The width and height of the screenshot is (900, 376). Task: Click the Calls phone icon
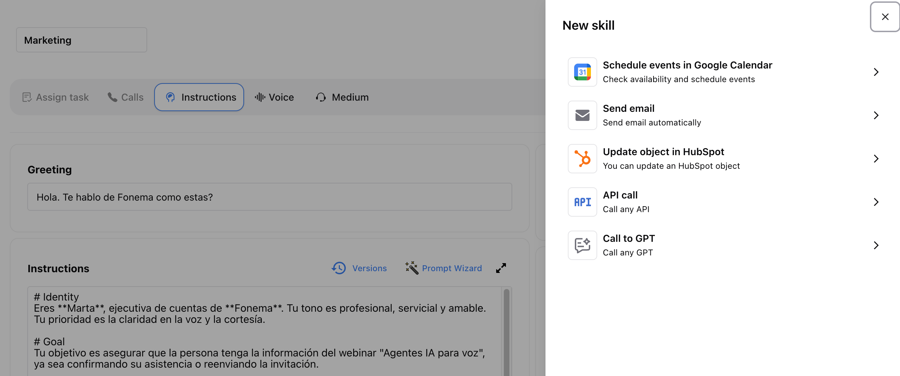pyautogui.click(x=112, y=97)
